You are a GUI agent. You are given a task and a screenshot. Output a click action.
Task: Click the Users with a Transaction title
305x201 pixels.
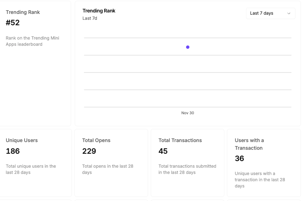[249, 144]
